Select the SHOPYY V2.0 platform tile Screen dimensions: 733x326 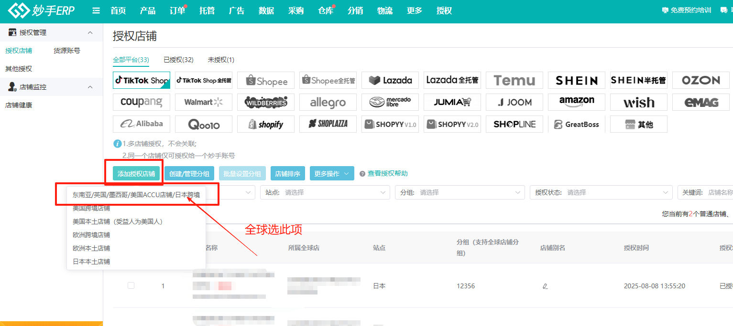click(452, 124)
